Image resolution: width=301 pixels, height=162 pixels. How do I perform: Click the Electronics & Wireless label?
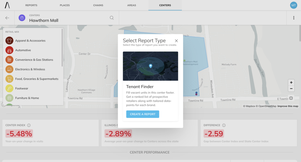pos(30,69)
